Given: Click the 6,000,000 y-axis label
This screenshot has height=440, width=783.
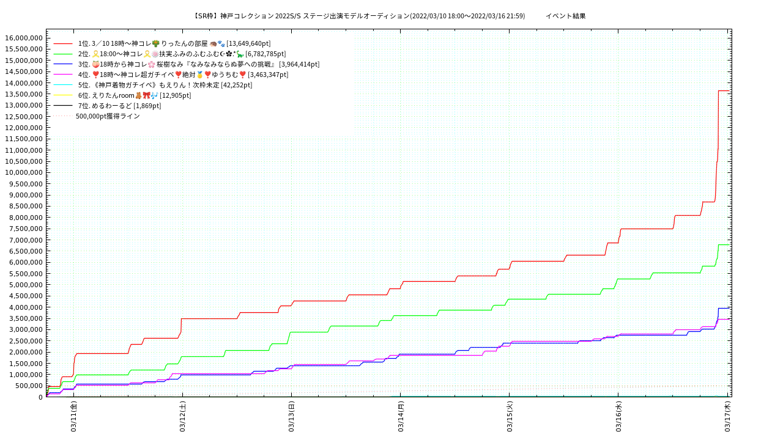Looking at the screenshot, I should (x=26, y=262).
